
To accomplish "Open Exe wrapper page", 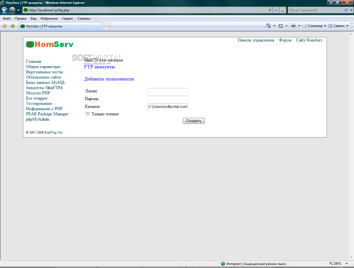I will pos(37,98).
